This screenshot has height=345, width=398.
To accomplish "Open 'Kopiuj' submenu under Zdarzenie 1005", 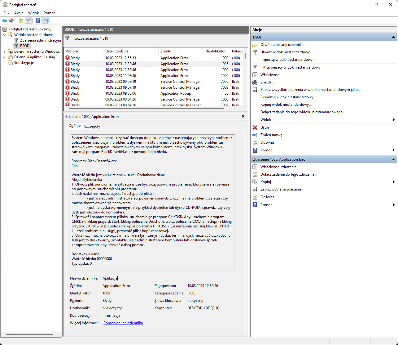I will 324,182.
